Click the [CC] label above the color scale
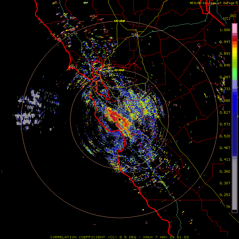 coord(227,18)
